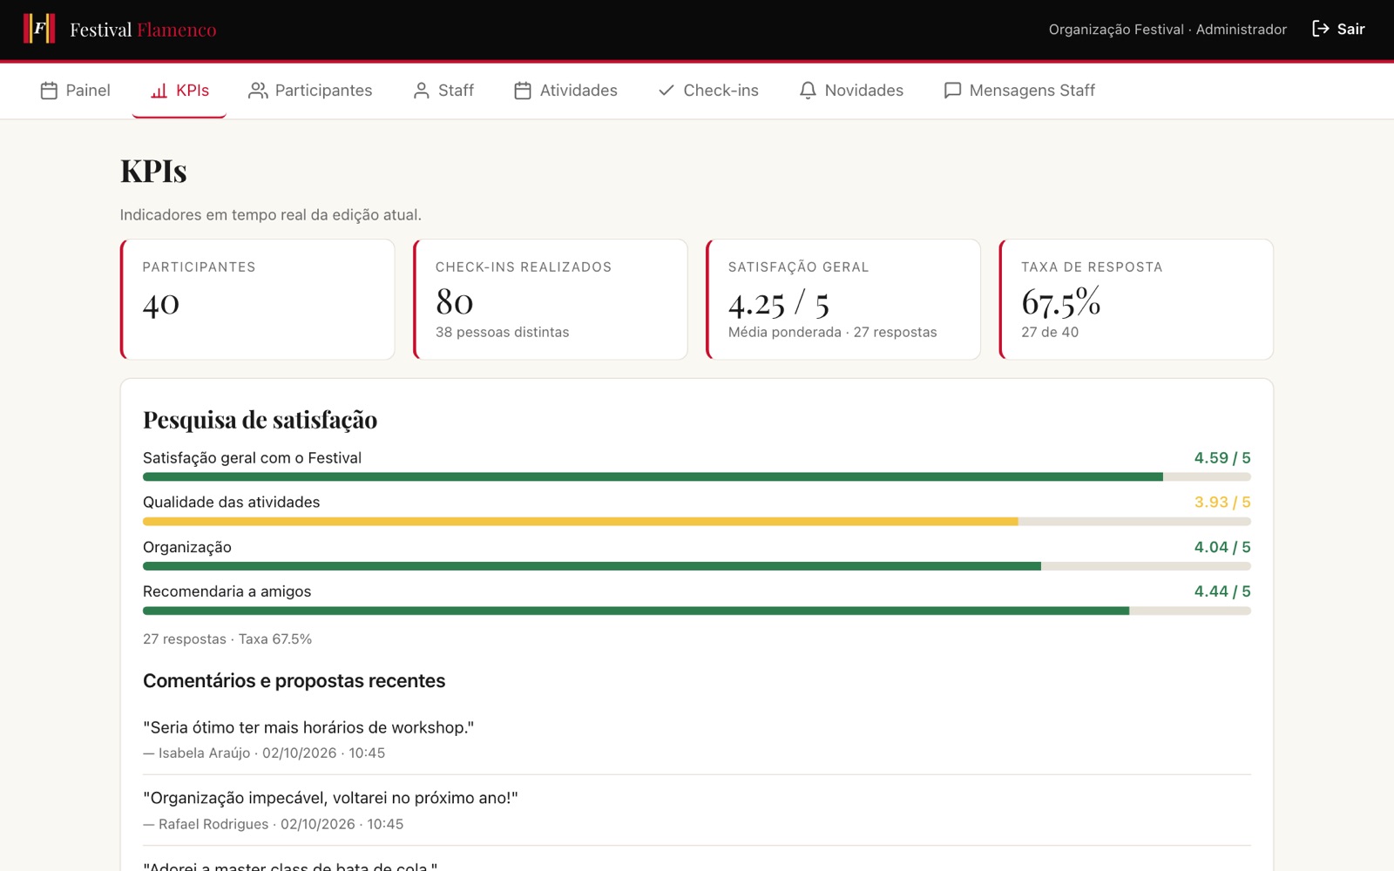The image size is (1394, 871).
Task: Click the "27 de 40" text
Action: tap(1050, 332)
